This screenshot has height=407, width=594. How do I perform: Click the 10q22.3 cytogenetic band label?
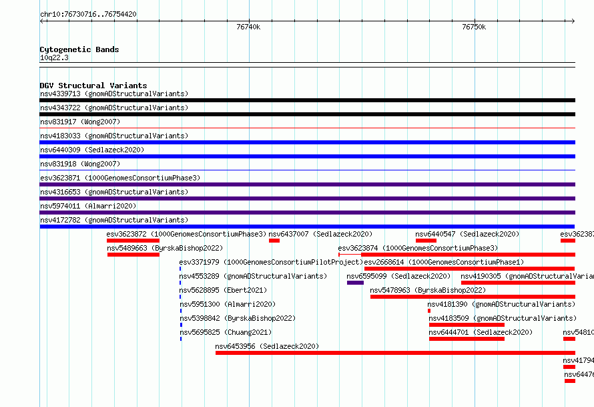tap(54, 57)
